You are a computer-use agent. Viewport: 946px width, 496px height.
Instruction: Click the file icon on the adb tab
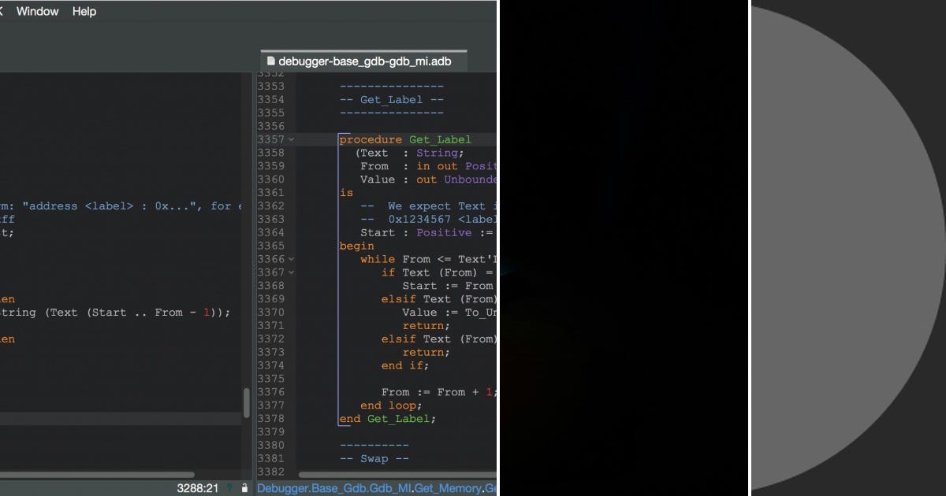[x=270, y=60]
